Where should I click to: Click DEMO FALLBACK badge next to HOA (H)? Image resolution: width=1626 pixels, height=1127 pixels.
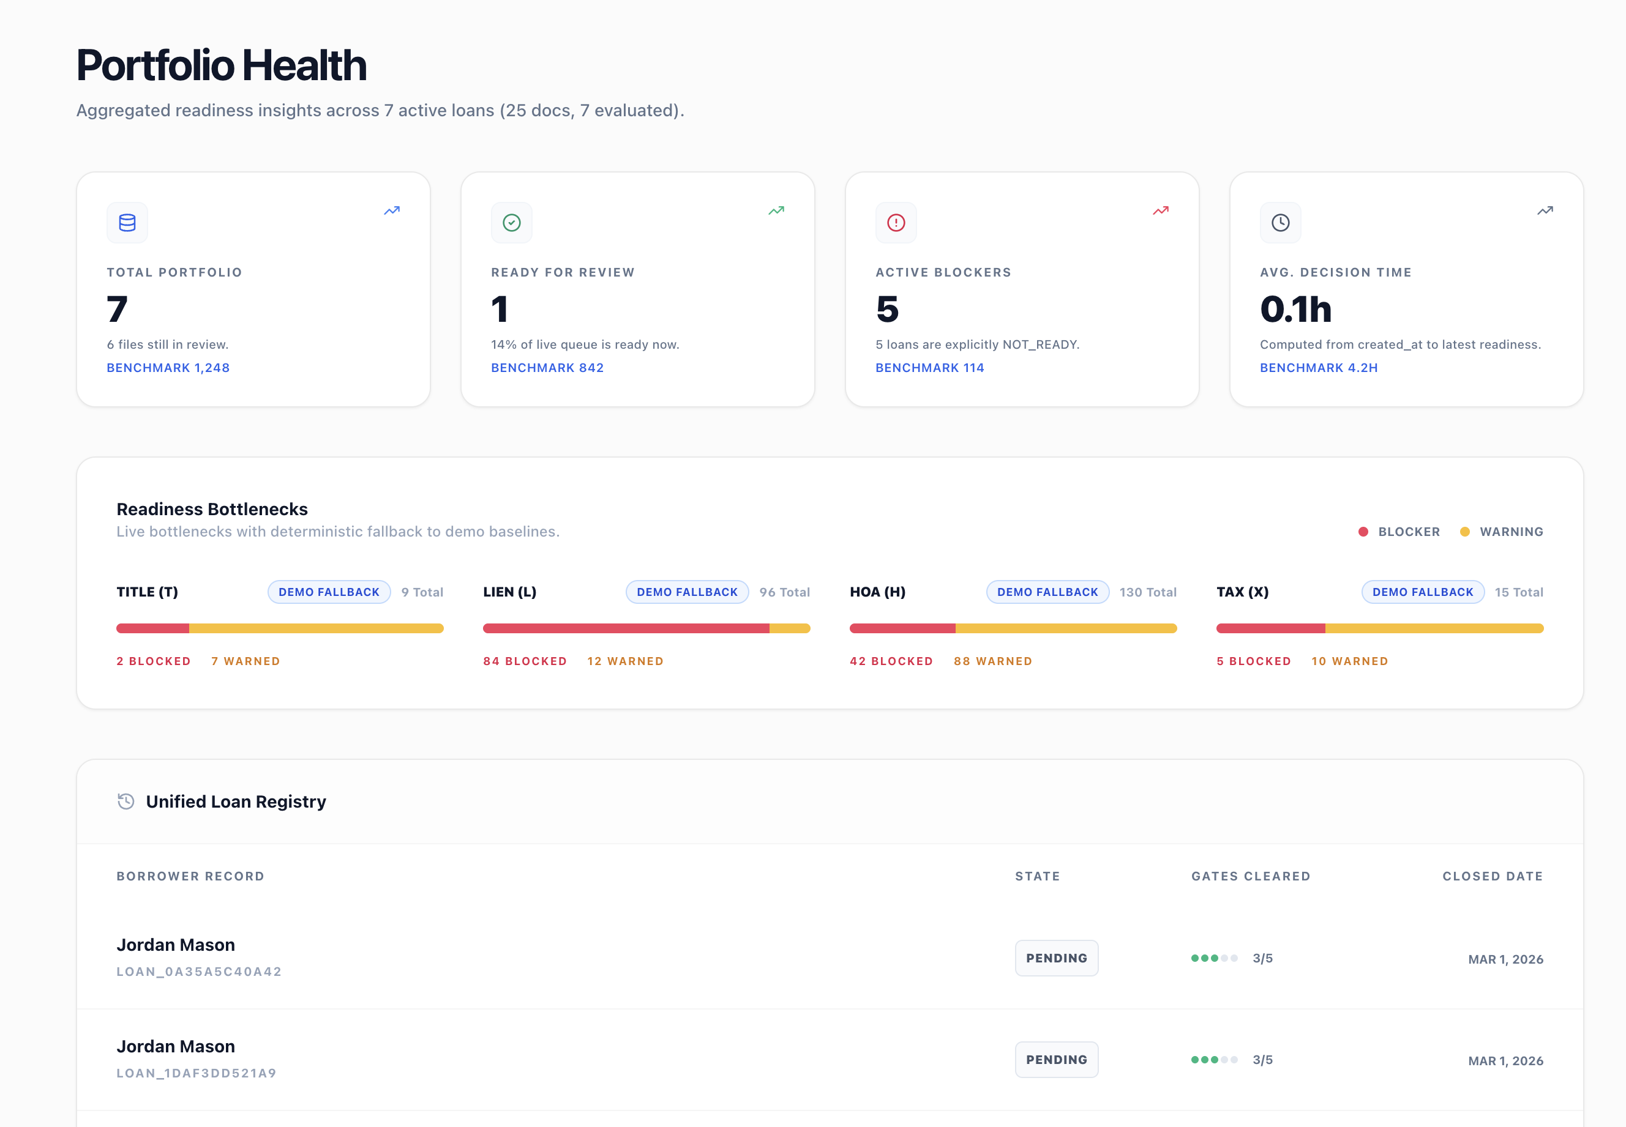tap(1047, 592)
